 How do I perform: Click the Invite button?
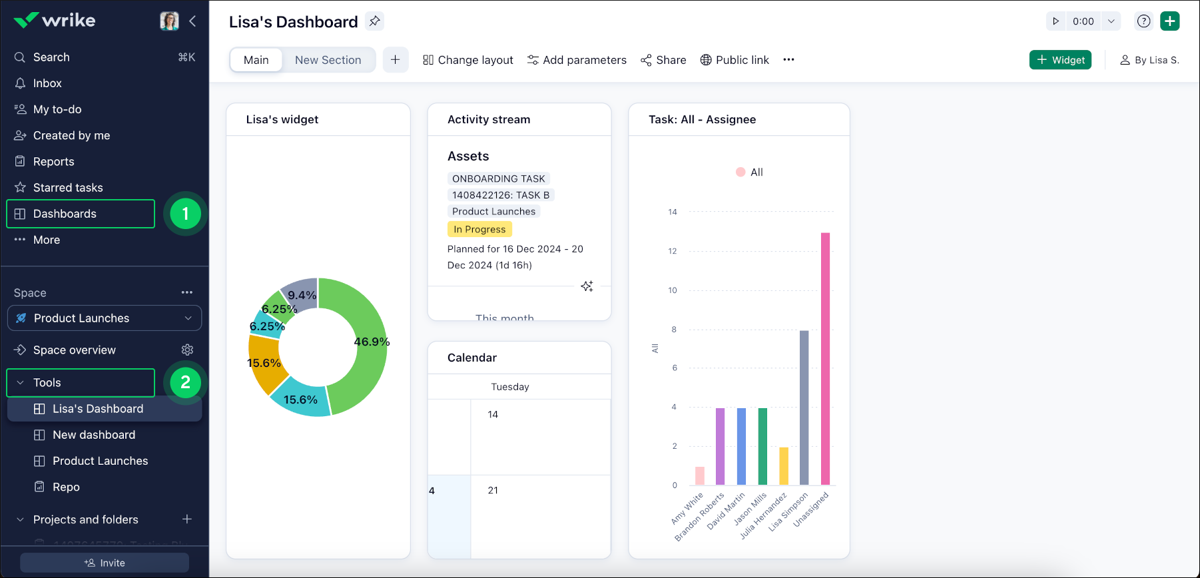[x=105, y=563]
